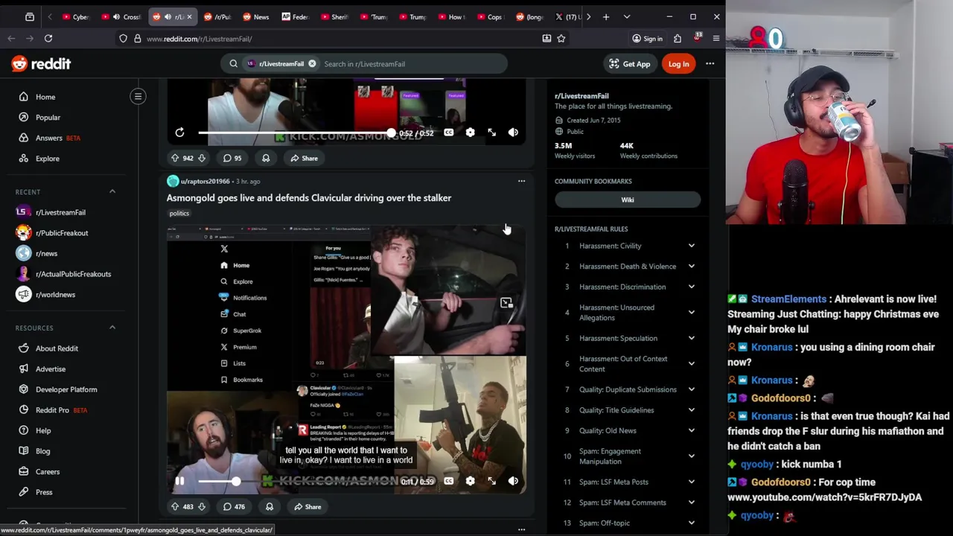Image resolution: width=953 pixels, height=536 pixels.
Task: Open the Firefox hamburger application menu
Action: (716, 39)
